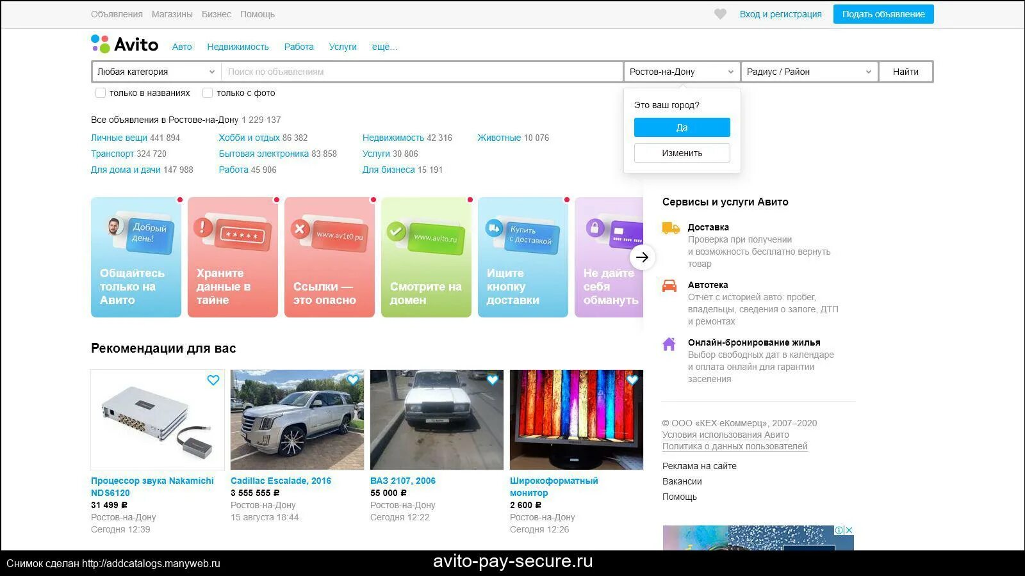Confirm city with Да button
The width and height of the screenshot is (1025, 576).
coord(682,127)
